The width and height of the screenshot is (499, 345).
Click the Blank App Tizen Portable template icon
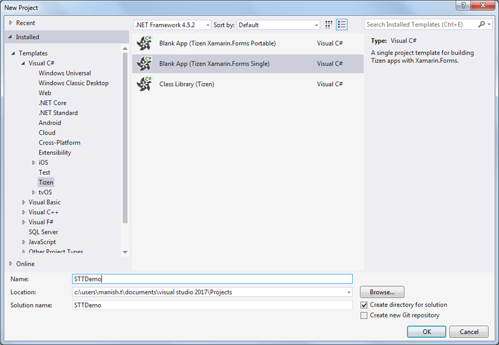pyautogui.click(x=144, y=44)
